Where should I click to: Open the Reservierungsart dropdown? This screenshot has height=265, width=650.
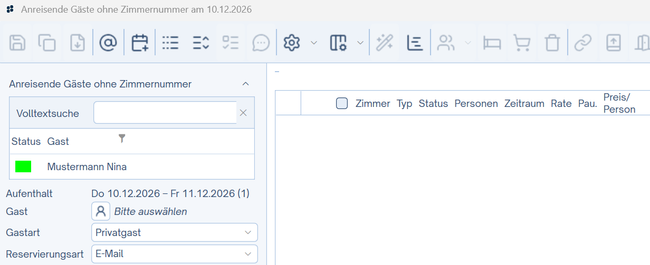click(174, 253)
